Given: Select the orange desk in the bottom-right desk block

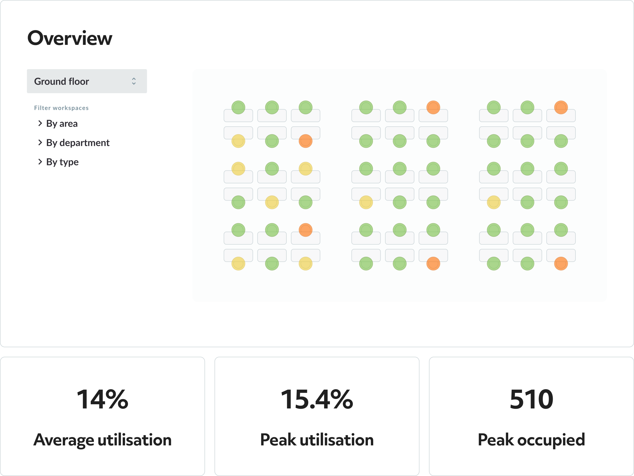Looking at the screenshot, I should click(561, 264).
